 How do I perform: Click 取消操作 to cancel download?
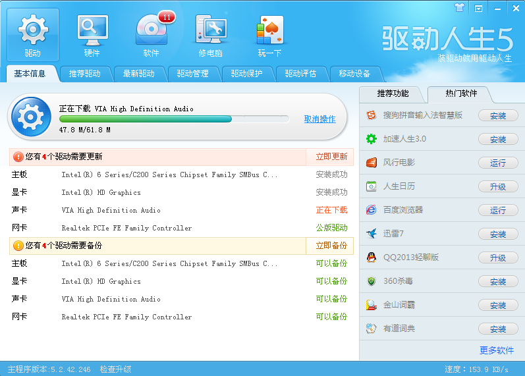click(319, 119)
